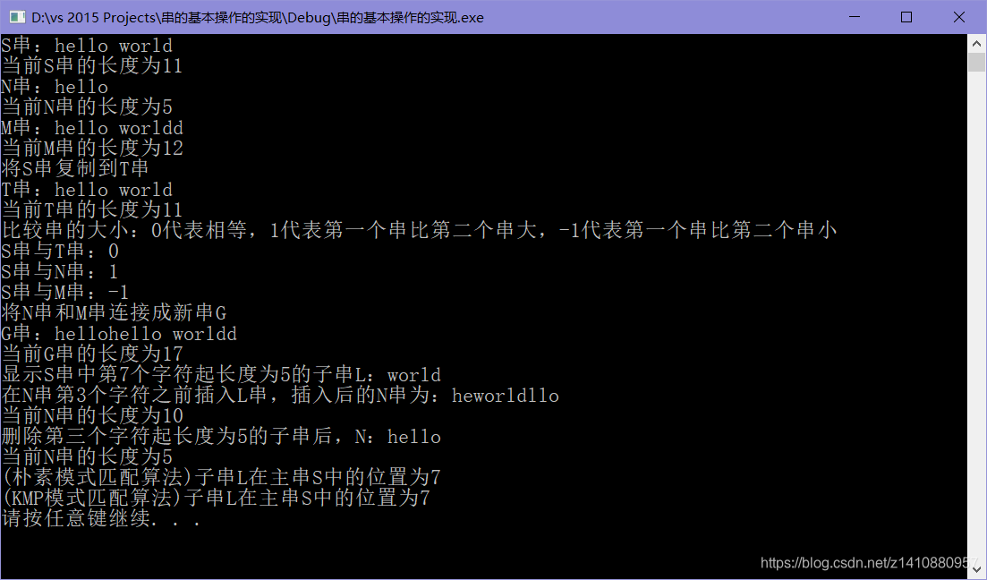Click the vertical scrollbar thumb

[x=976, y=63]
